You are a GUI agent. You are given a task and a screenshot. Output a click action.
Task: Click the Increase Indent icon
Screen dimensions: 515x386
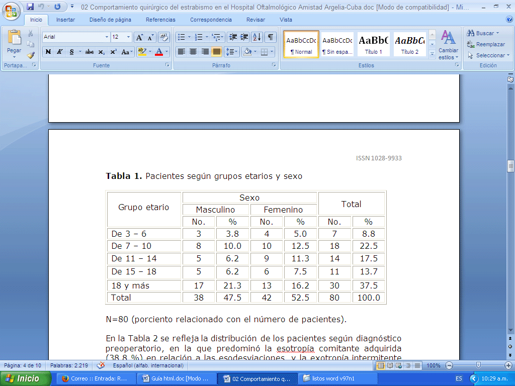pos(244,37)
